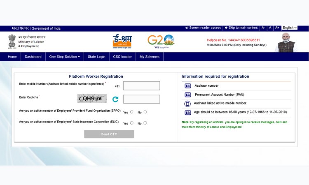Click the captcha image cQH9ms
The image size is (309, 185).
(92, 99)
